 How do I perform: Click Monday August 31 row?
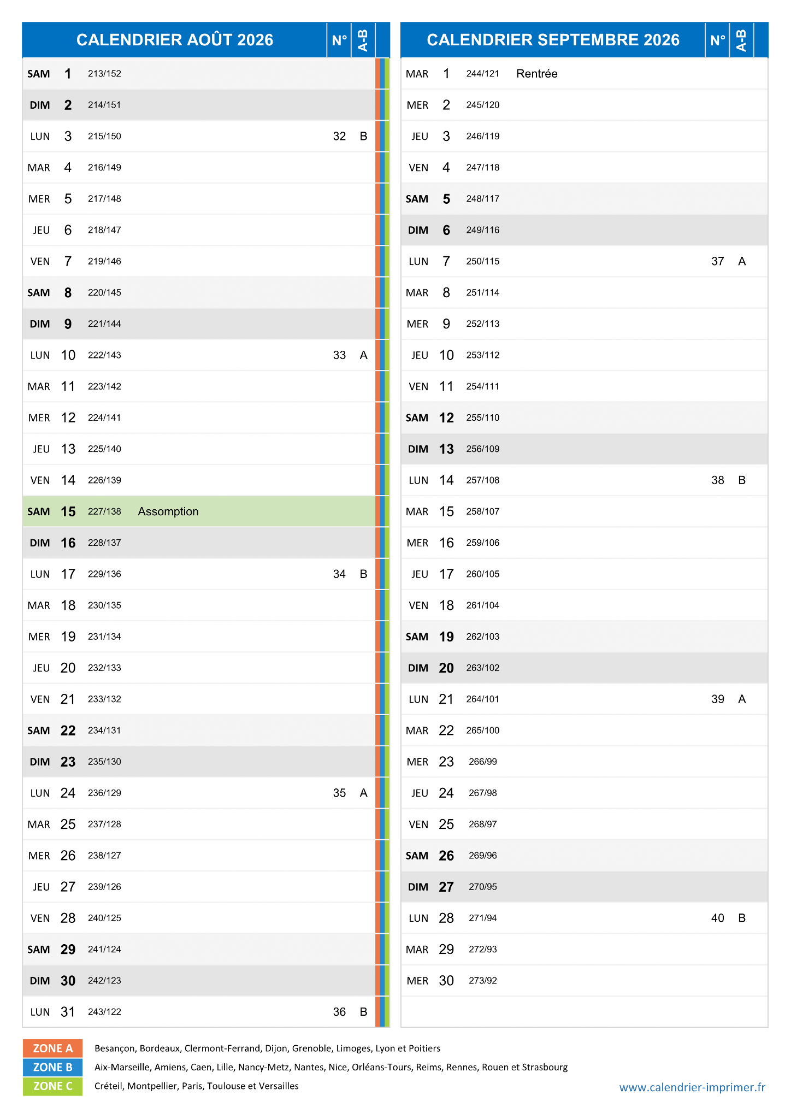point(199,1012)
